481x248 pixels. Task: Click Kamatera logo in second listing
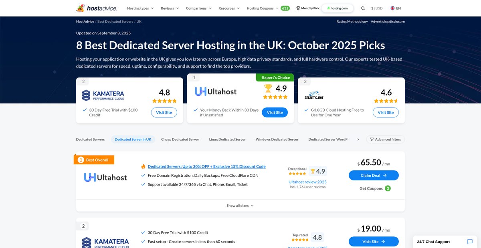pos(105,242)
